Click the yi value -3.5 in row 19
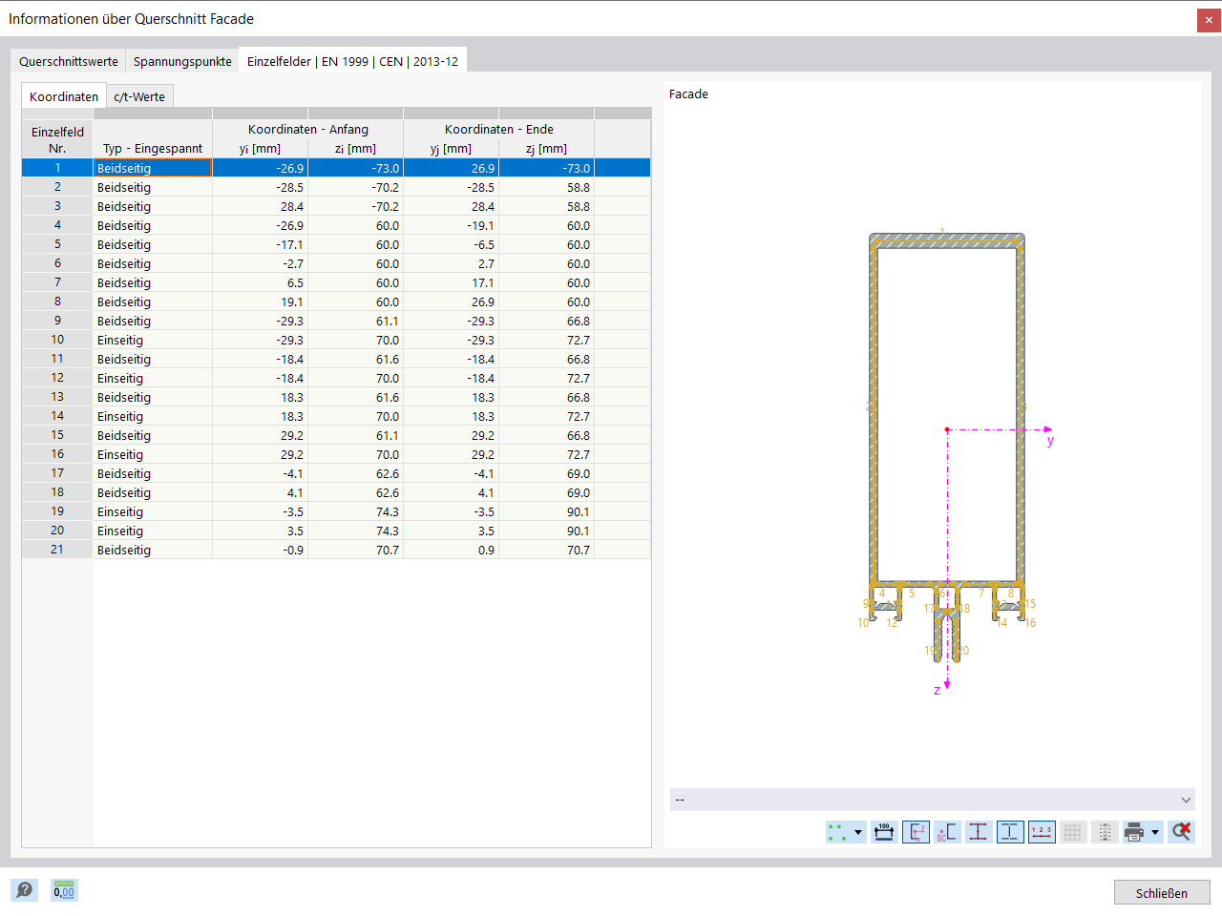Screen dimensions: 1222x916 [x=260, y=511]
